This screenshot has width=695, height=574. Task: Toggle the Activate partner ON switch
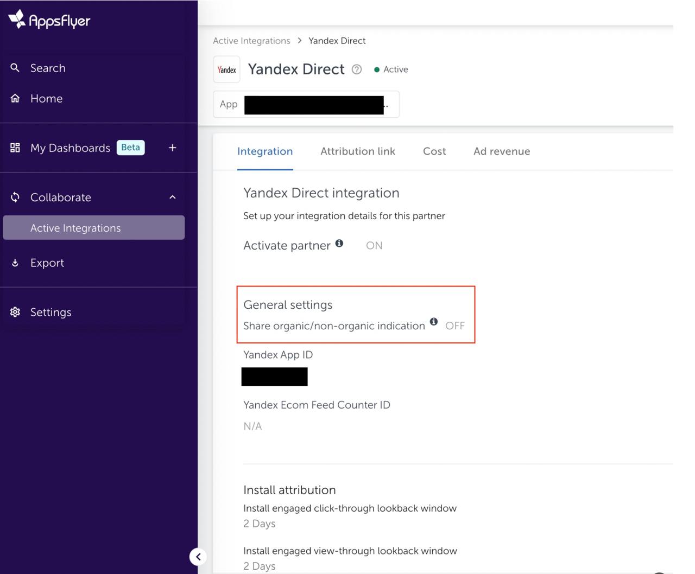374,246
